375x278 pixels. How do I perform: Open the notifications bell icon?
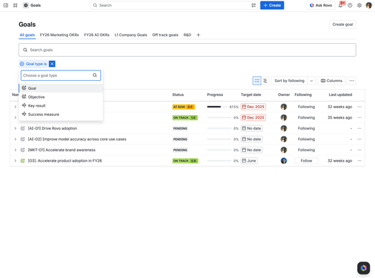pos(341,5)
